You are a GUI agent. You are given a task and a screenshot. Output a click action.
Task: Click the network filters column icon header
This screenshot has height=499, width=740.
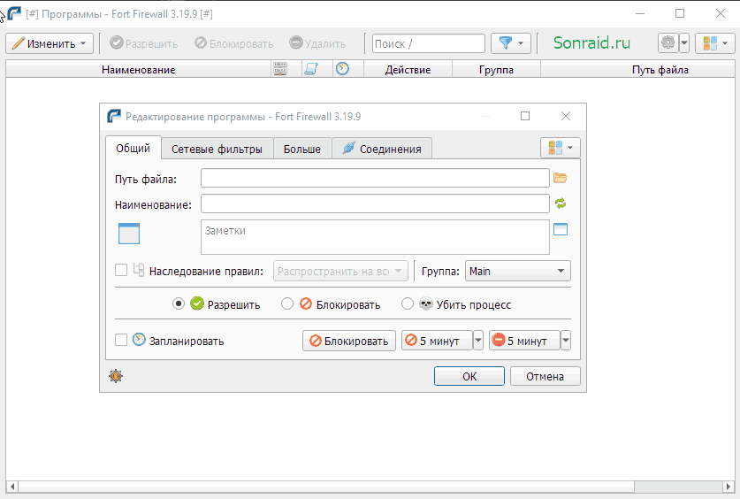[x=280, y=69]
